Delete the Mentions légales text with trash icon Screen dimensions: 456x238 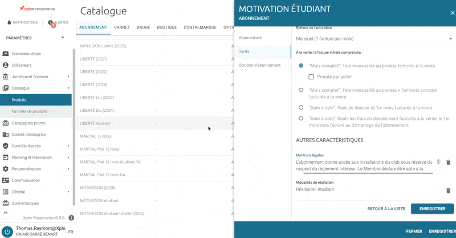(x=448, y=162)
